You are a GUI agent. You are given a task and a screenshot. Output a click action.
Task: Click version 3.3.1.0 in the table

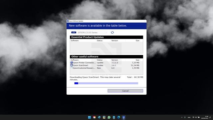coord(114,63)
